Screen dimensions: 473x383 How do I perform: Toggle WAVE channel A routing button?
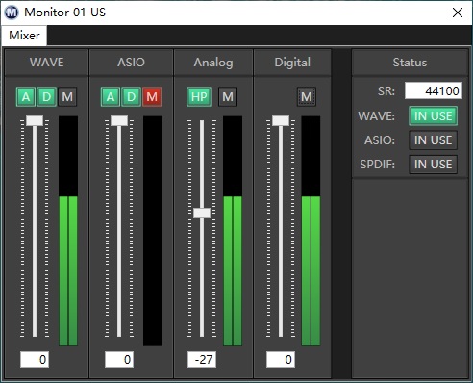coord(26,96)
